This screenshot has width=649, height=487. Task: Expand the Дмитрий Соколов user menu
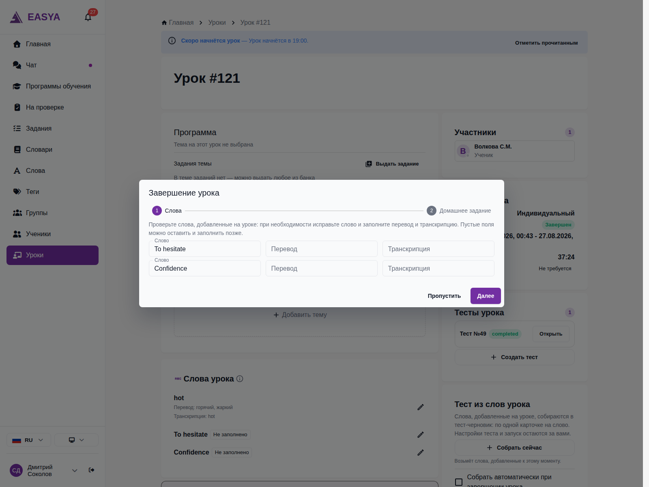[75, 470]
